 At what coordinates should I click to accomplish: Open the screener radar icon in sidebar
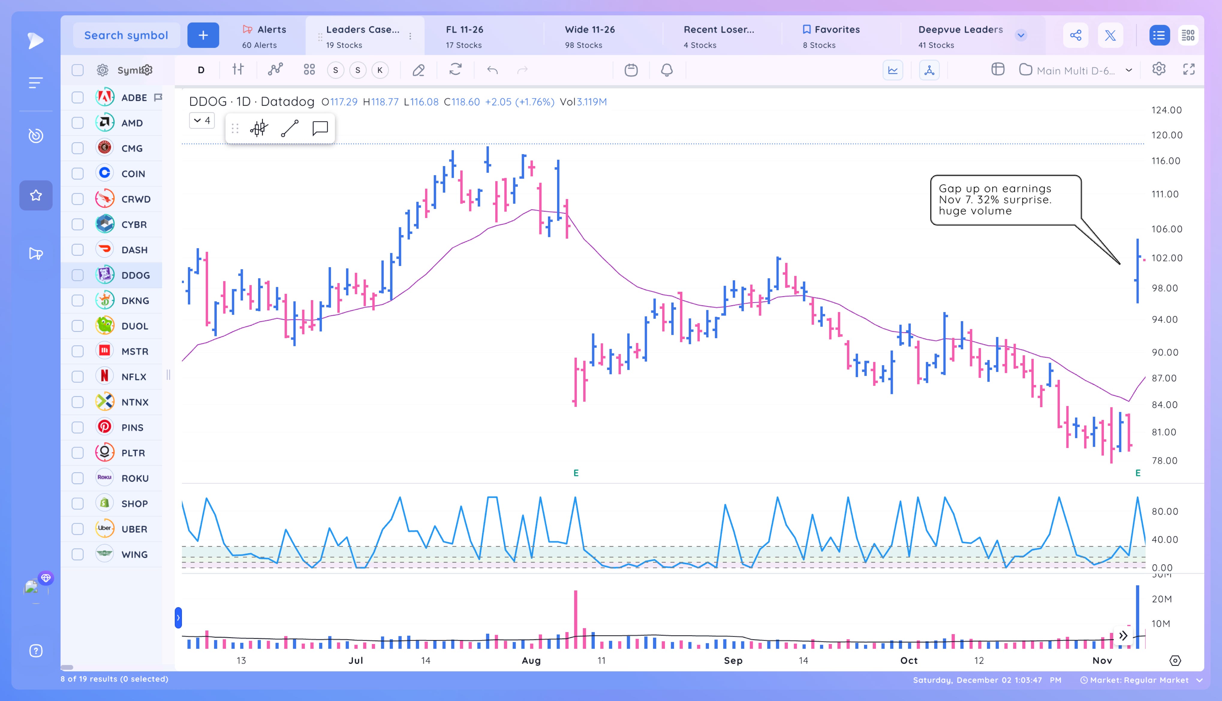[36, 136]
